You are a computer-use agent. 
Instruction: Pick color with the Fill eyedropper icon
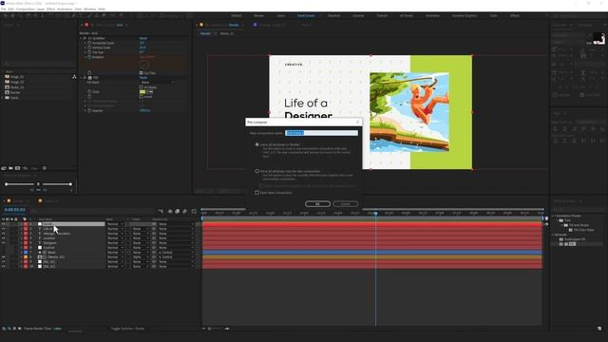[150, 92]
